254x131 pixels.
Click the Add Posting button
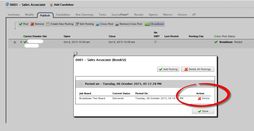click(x=168, y=69)
